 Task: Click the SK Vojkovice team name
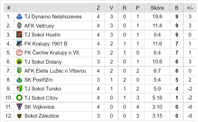pos(39,107)
